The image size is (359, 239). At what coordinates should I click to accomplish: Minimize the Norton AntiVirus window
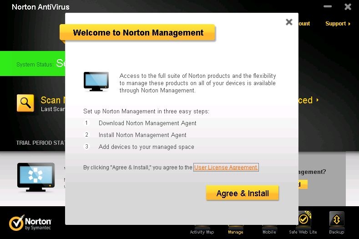328,6
